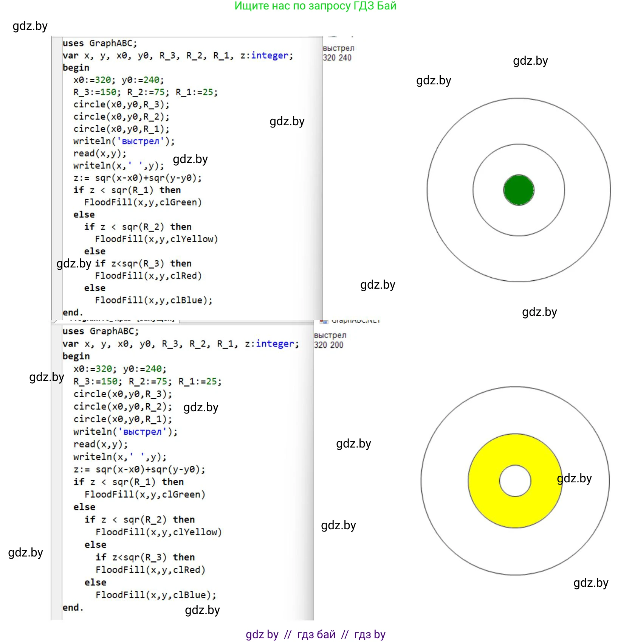Click 'end.' line in top editor
The image size is (632, 642).
click(73, 312)
